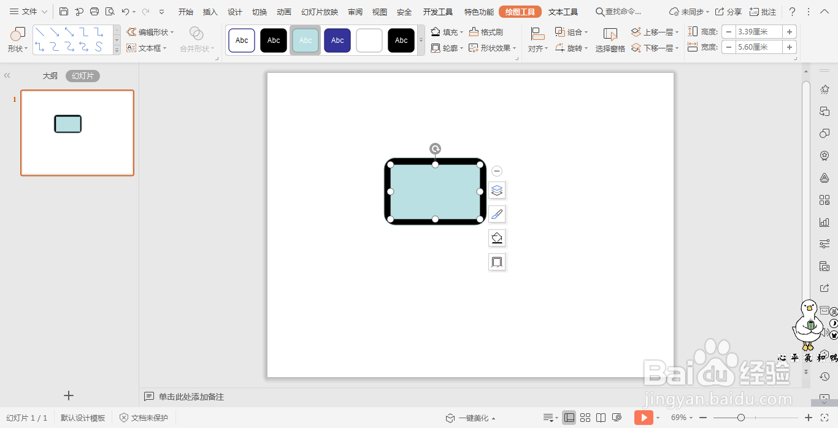This screenshot has height=428, width=838.
Task: Open the 选择窗格 selection pane
Action: (610, 40)
